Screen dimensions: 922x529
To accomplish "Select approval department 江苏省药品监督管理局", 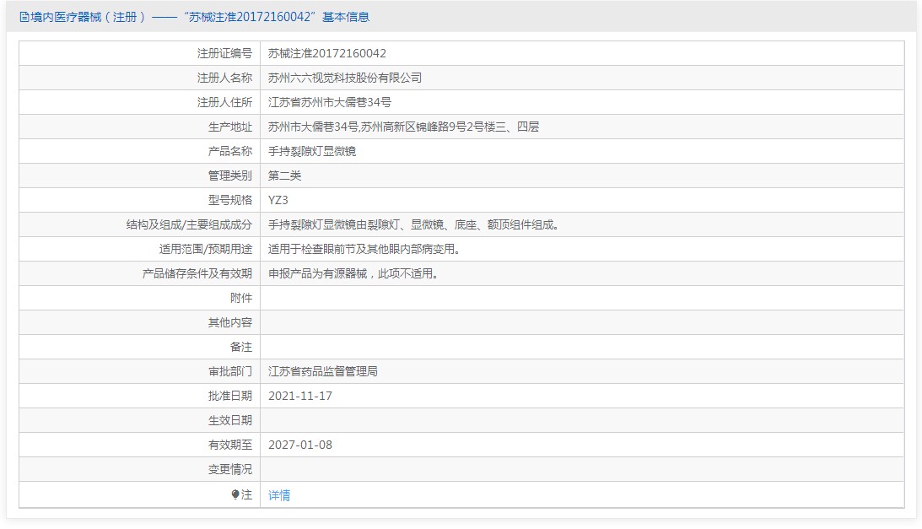I will [x=323, y=371].
